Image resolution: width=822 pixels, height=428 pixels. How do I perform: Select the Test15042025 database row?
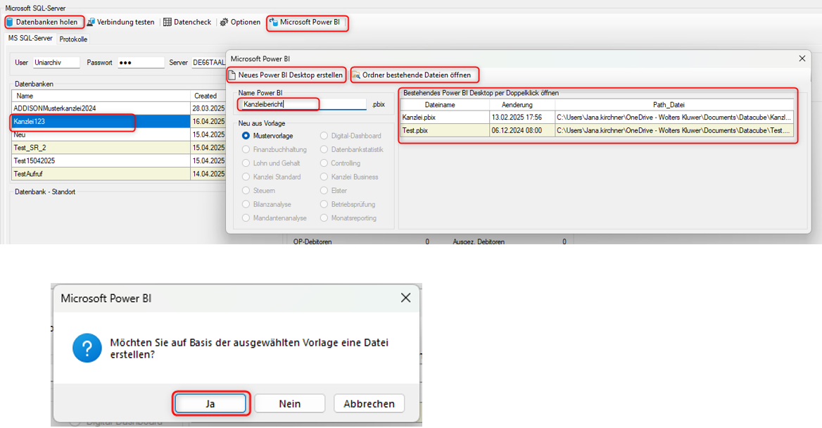tap(119, 160)
